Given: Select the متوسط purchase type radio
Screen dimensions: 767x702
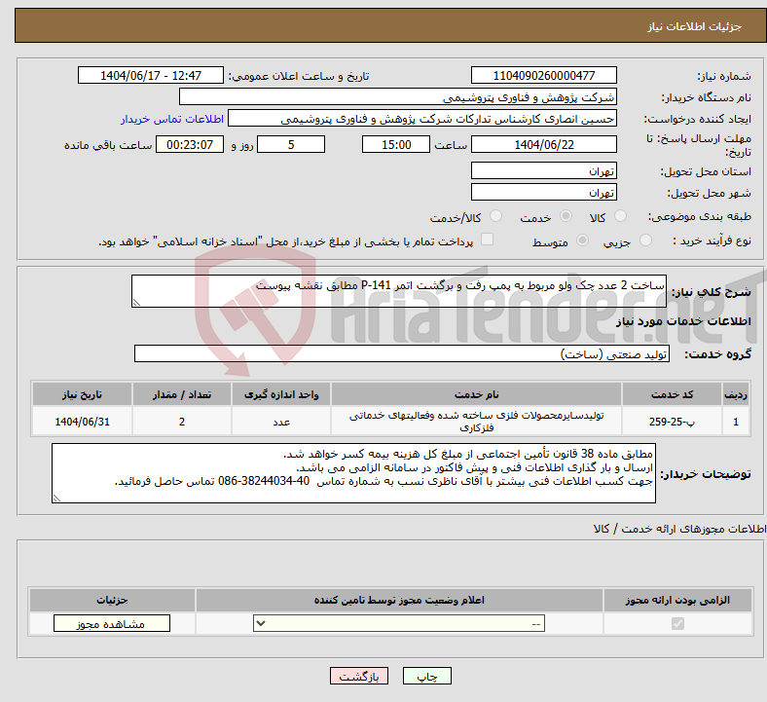Looking at the screenshot, I should (x=582, y=240).
